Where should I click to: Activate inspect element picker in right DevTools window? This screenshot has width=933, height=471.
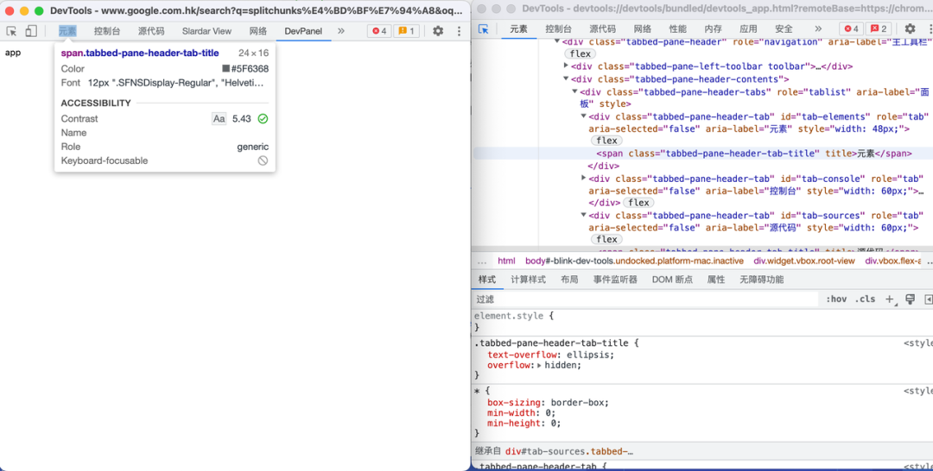[x=483, y=28]
